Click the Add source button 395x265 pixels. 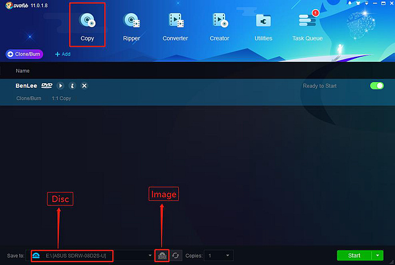pos(63,54)
